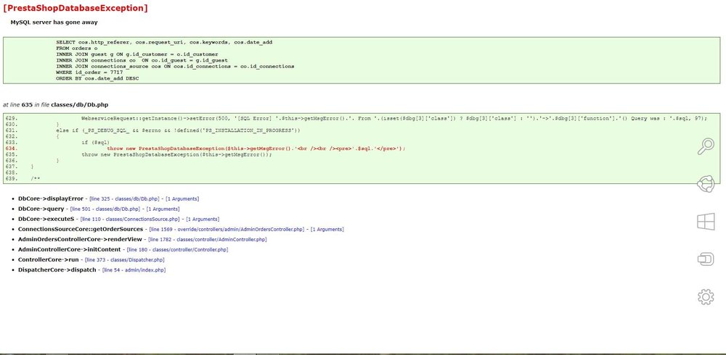Viewport: 726px width, 355px height.
Task: Click INNER JOIN connections_source cos SQL line
Action: point(175,67)
